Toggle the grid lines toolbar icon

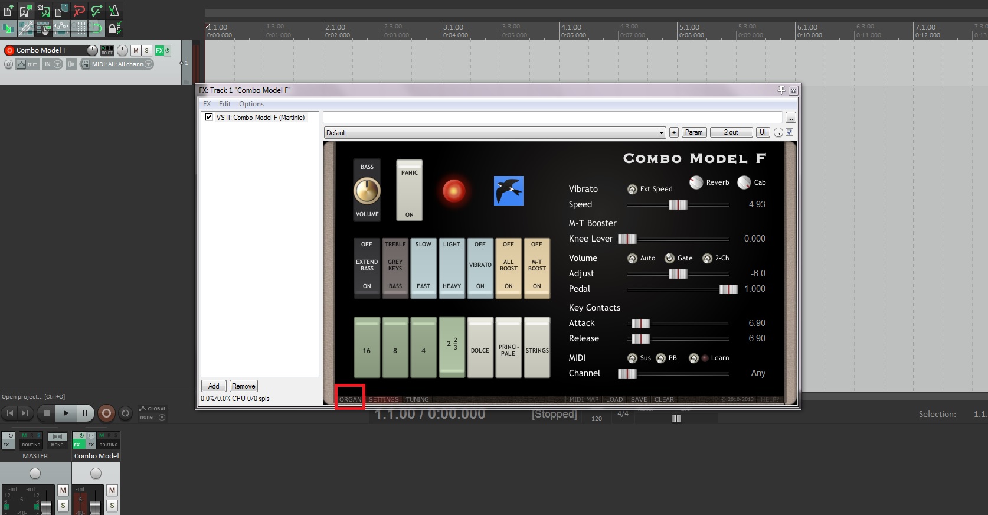[x=79, y=28]
